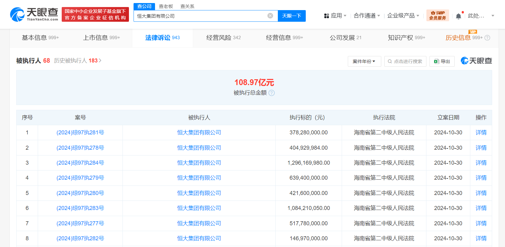Open the notification bell
The height and width of the screenshot is (247, 505).
pyautogui.click(x=458, y=16)
